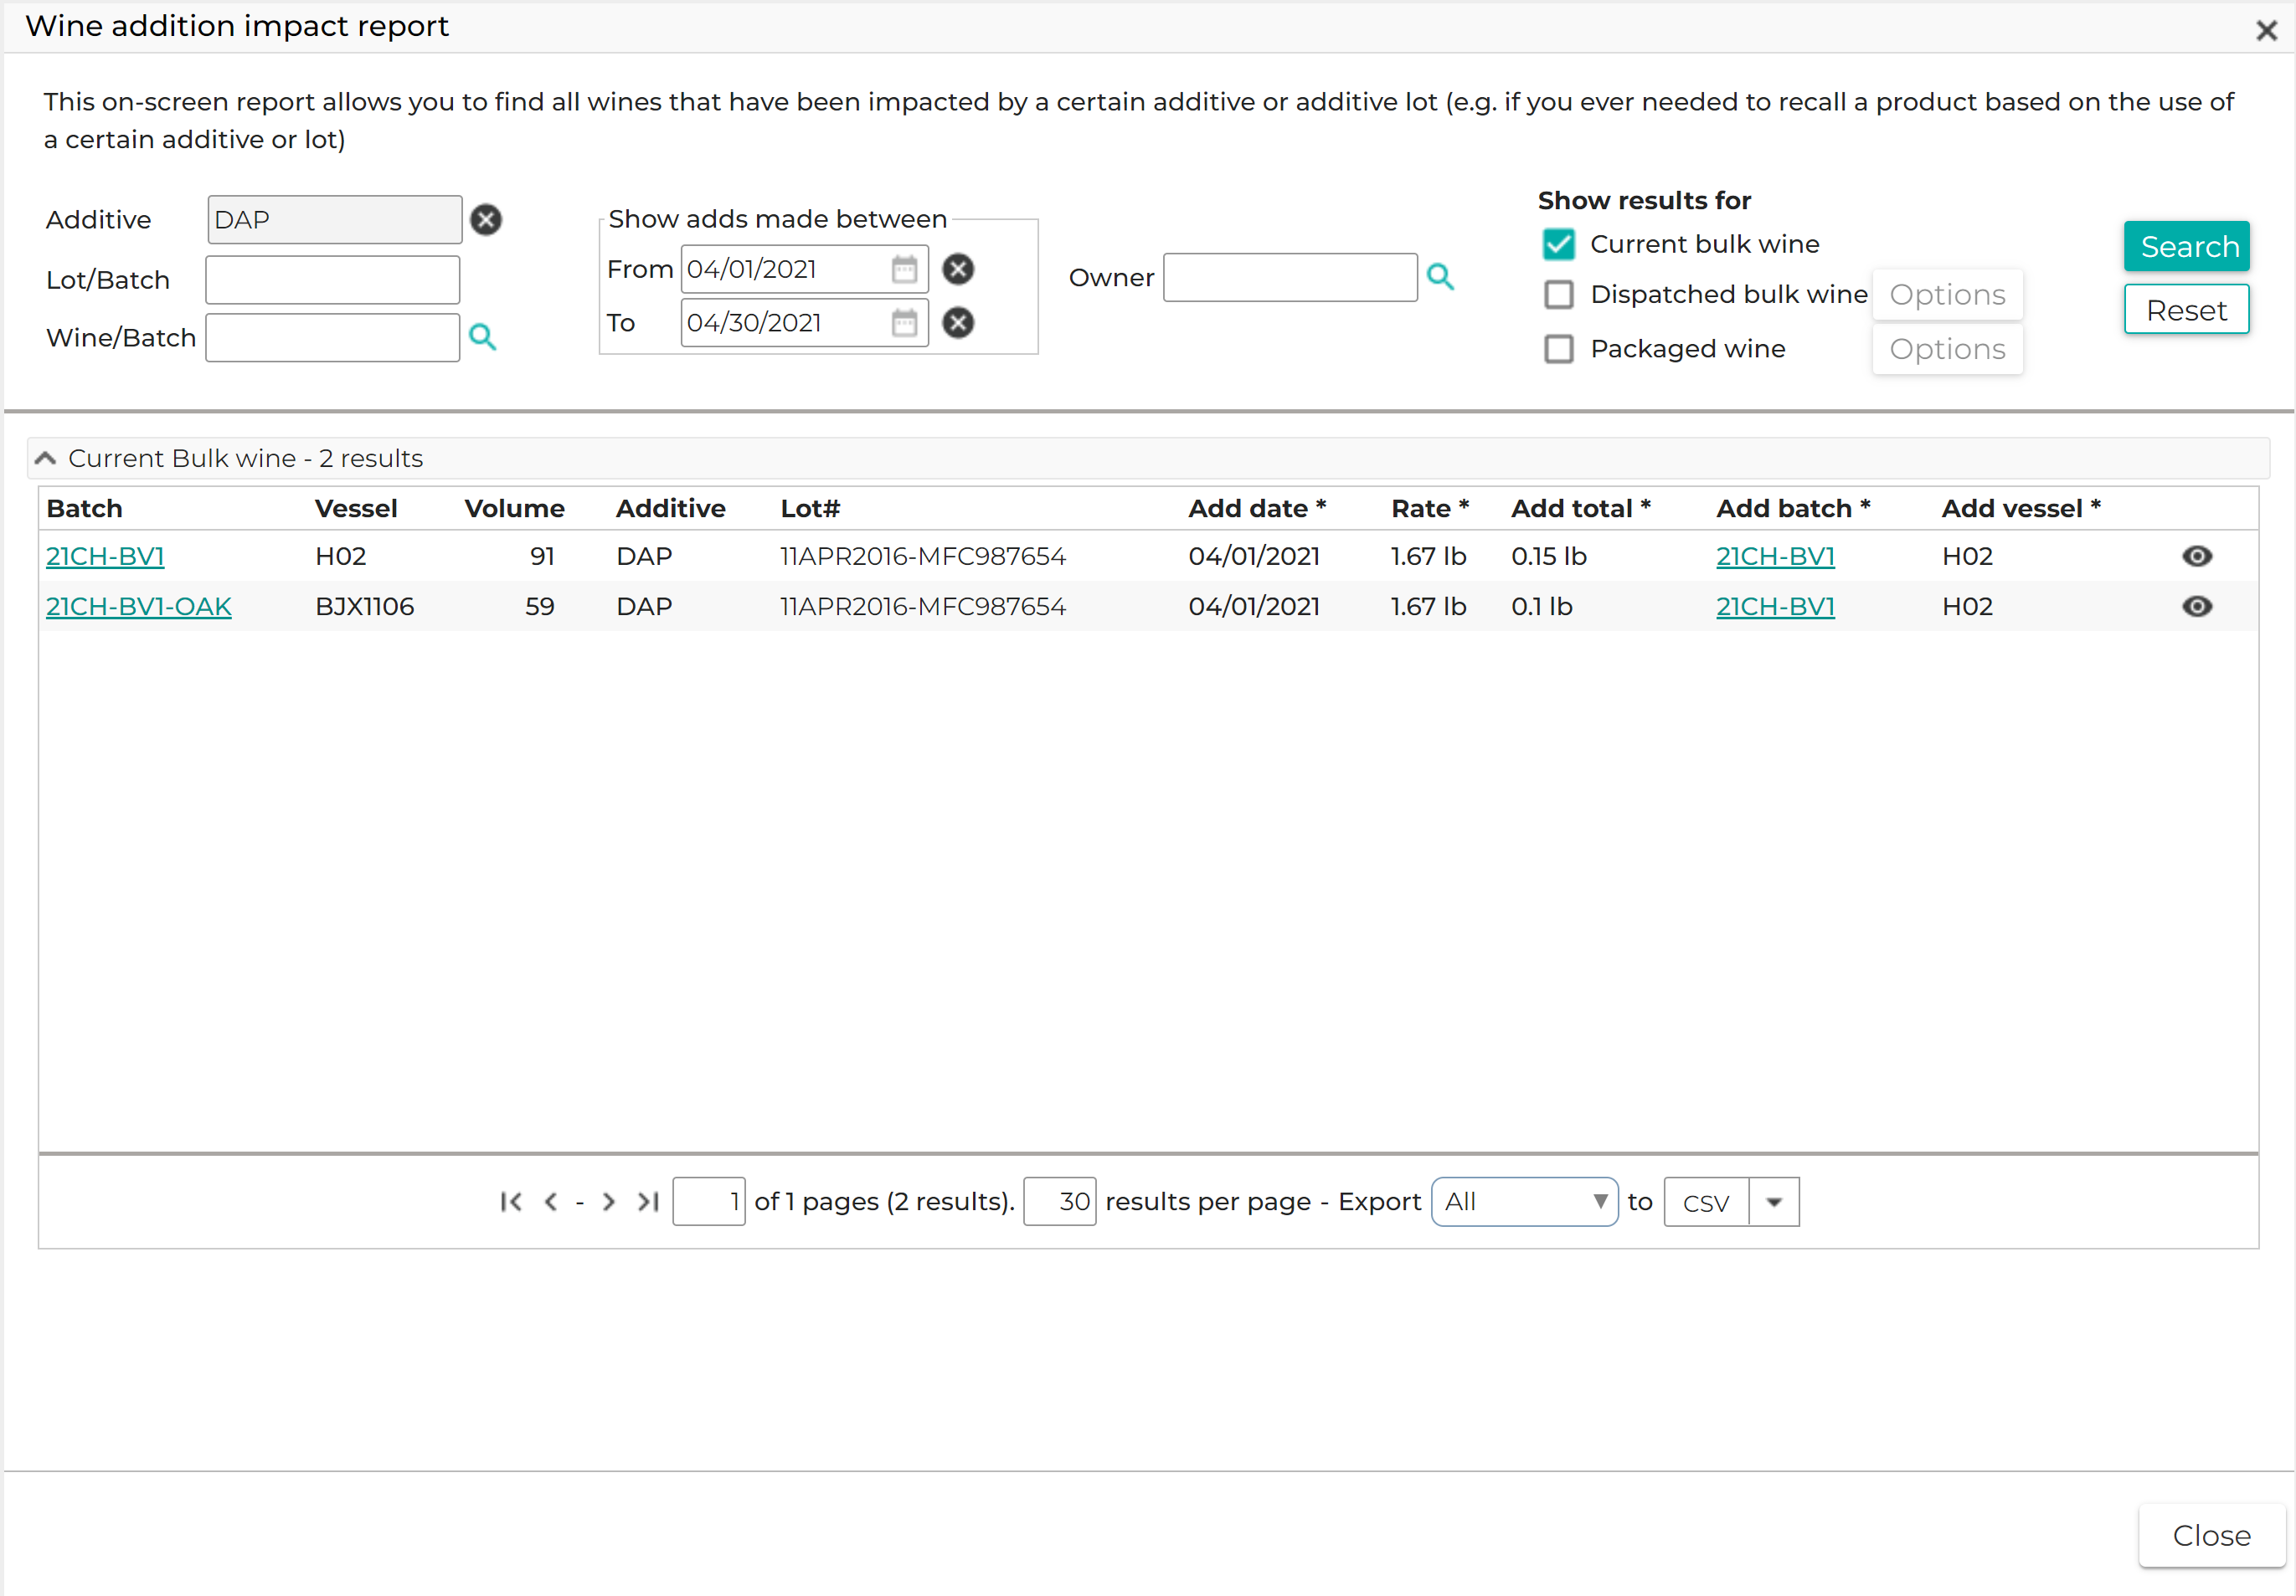Open Options for Packaged wine

(1946, 350)
